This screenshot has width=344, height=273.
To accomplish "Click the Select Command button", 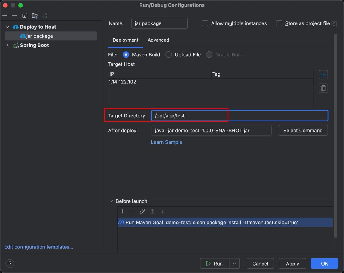I will pyautogui.click(x=303, y=131).
